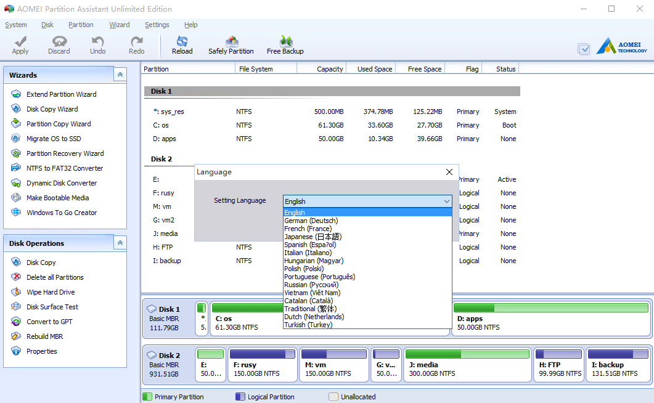The image size is (654, 403).
Task: Open NTFS to FAT32 Converter
Action: tap(65, 168)
